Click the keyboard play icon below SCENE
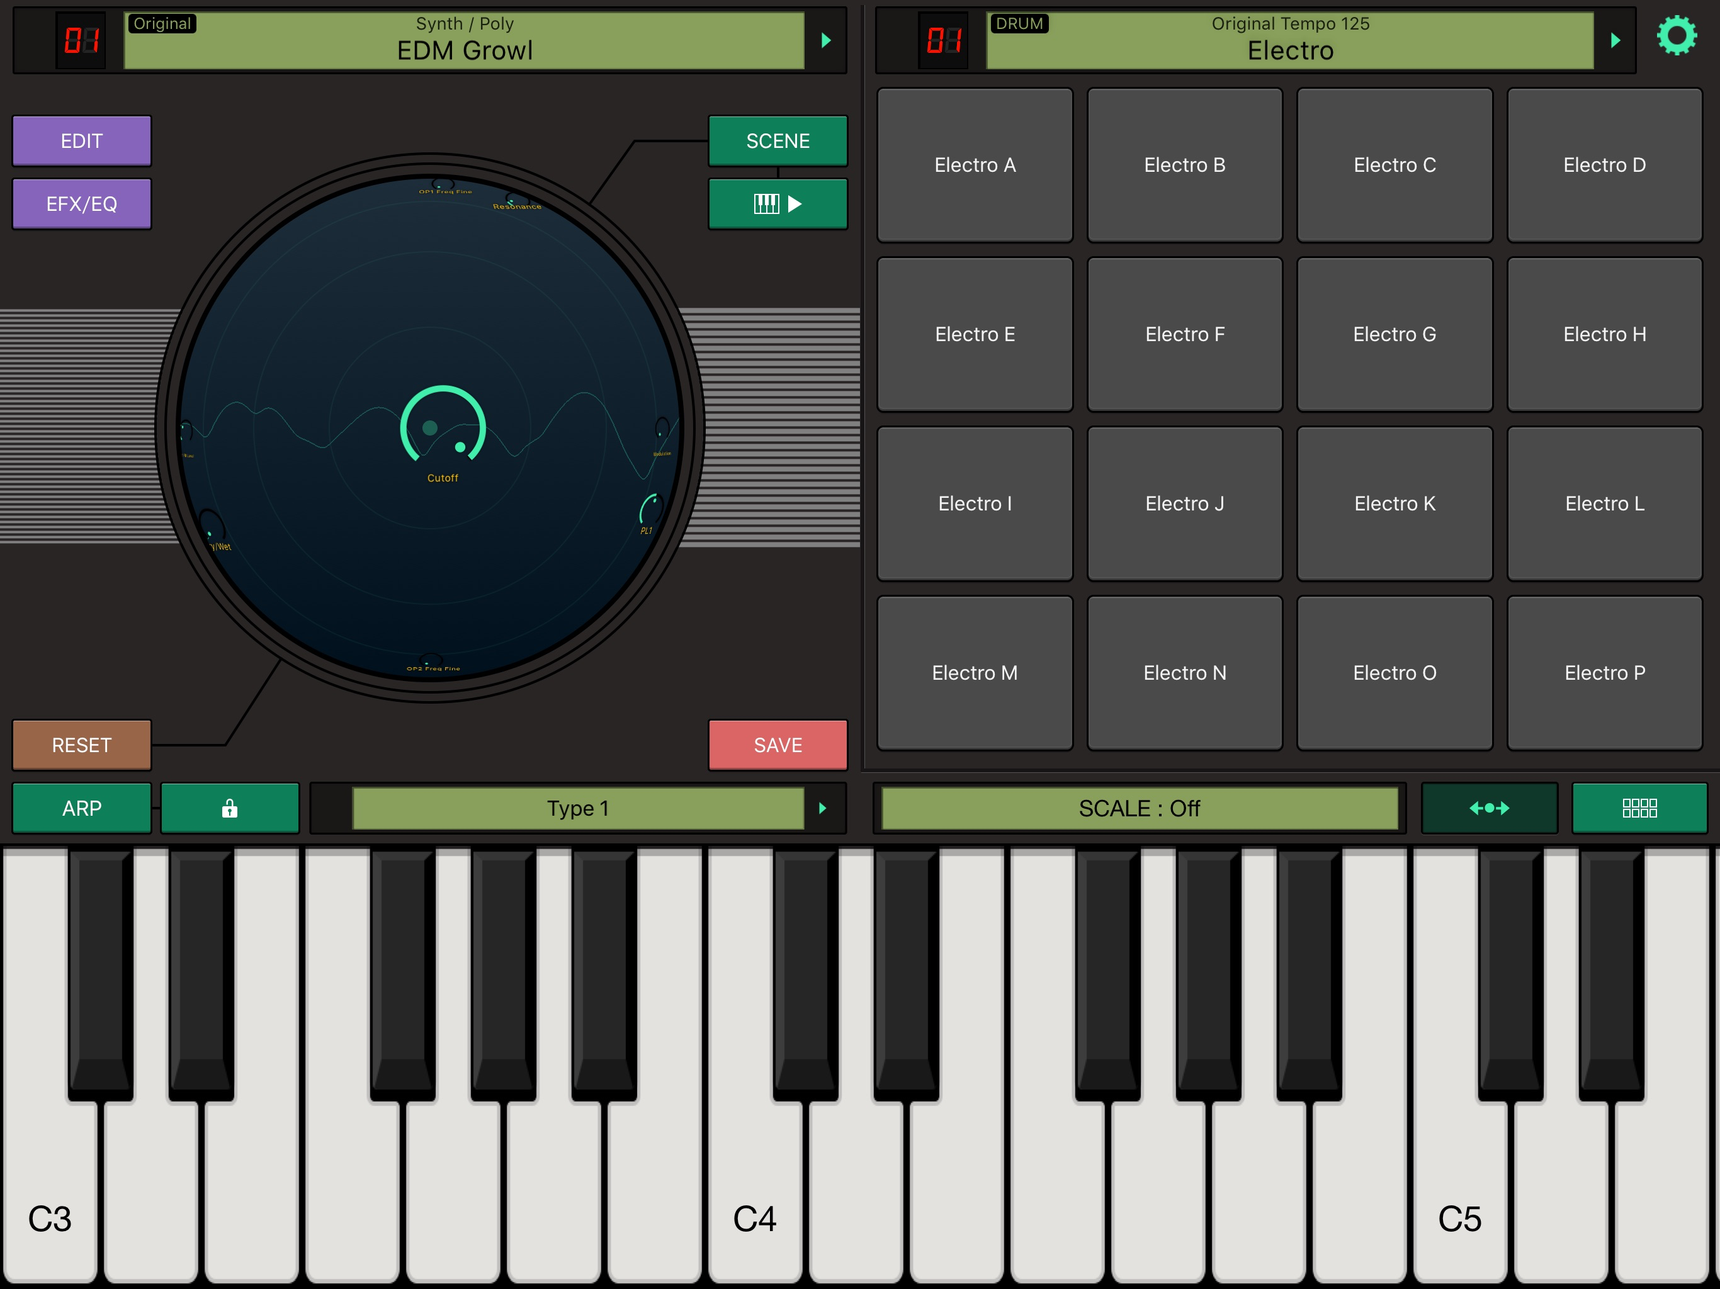Image resolution: width=1720 pixels, height=1289 pixels. click(x=778, y=204)
